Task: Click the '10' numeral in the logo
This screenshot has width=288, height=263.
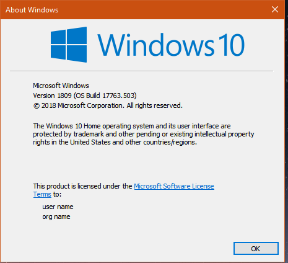Action: tap(232, 45)
